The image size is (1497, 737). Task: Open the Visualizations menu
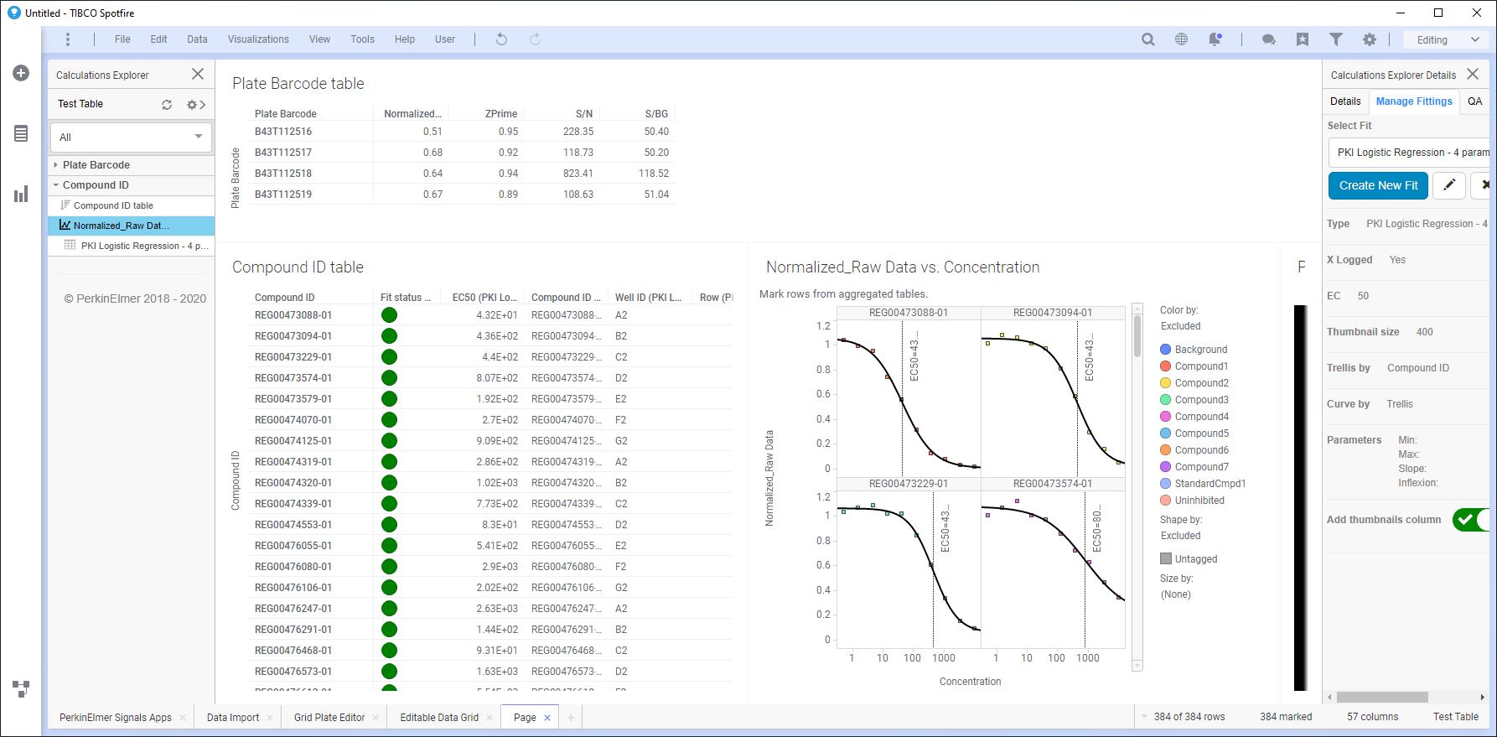[x=258, y=39]
